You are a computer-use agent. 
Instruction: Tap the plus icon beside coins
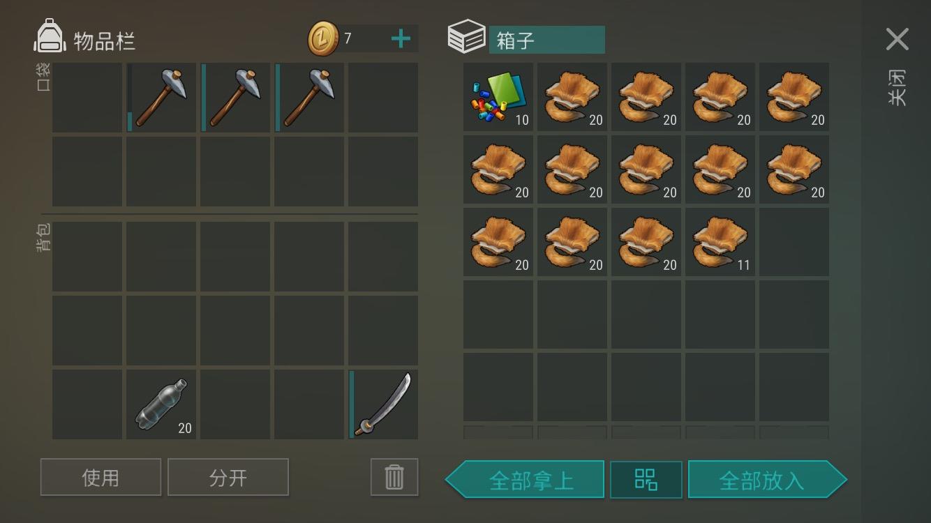[401, 38]
